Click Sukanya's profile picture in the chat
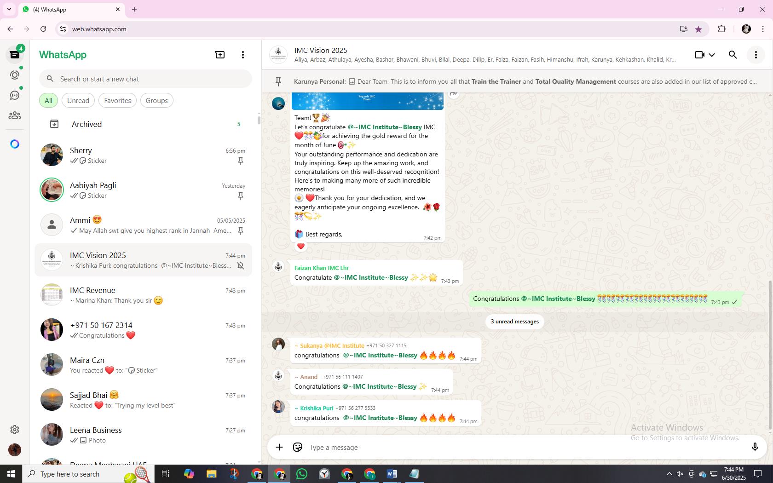Viewport: 773px width, 483px height. tap(278, 344)
